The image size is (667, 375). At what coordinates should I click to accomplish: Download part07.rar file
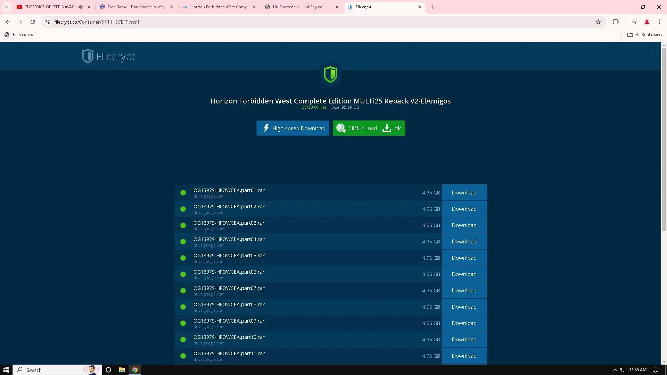[x=464, y=291]
